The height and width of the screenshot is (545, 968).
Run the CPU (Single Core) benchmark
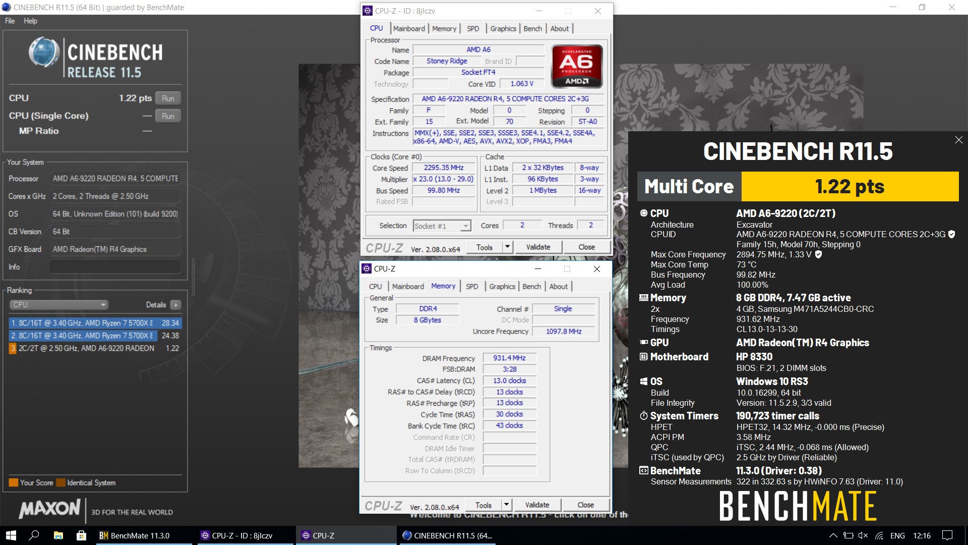168,116
